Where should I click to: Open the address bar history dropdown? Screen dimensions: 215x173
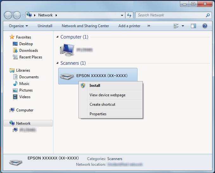[x=122, y=15]
